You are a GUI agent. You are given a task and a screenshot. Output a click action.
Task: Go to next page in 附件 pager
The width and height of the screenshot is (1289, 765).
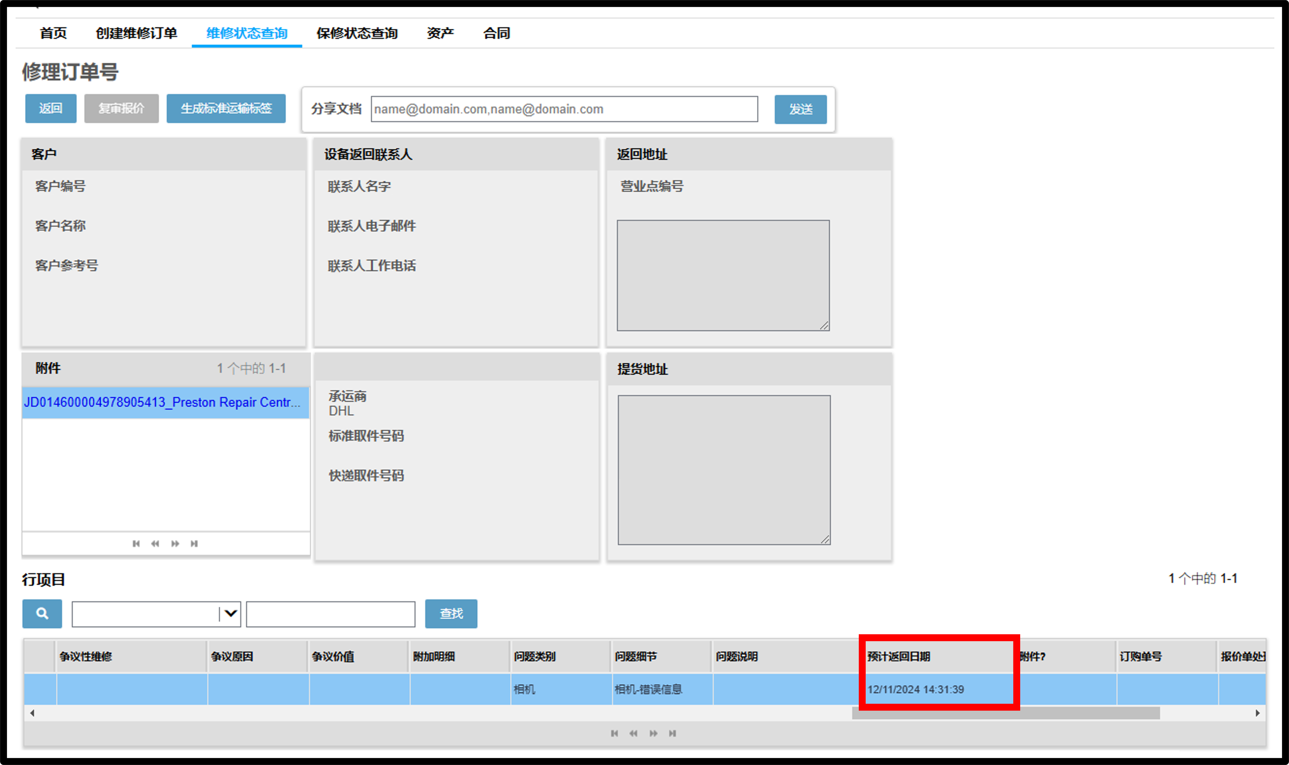pos(175,544)
